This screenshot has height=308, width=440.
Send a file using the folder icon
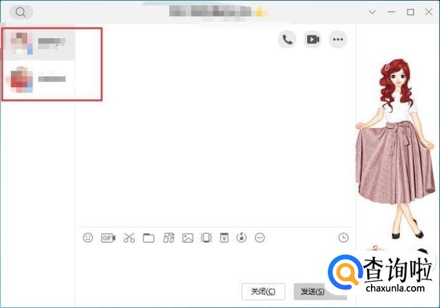[148, 238]
